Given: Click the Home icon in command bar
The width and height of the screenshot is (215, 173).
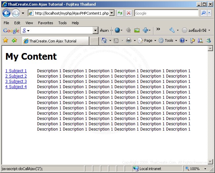Looking at the screenshot, I should click(x=104, y=40).
